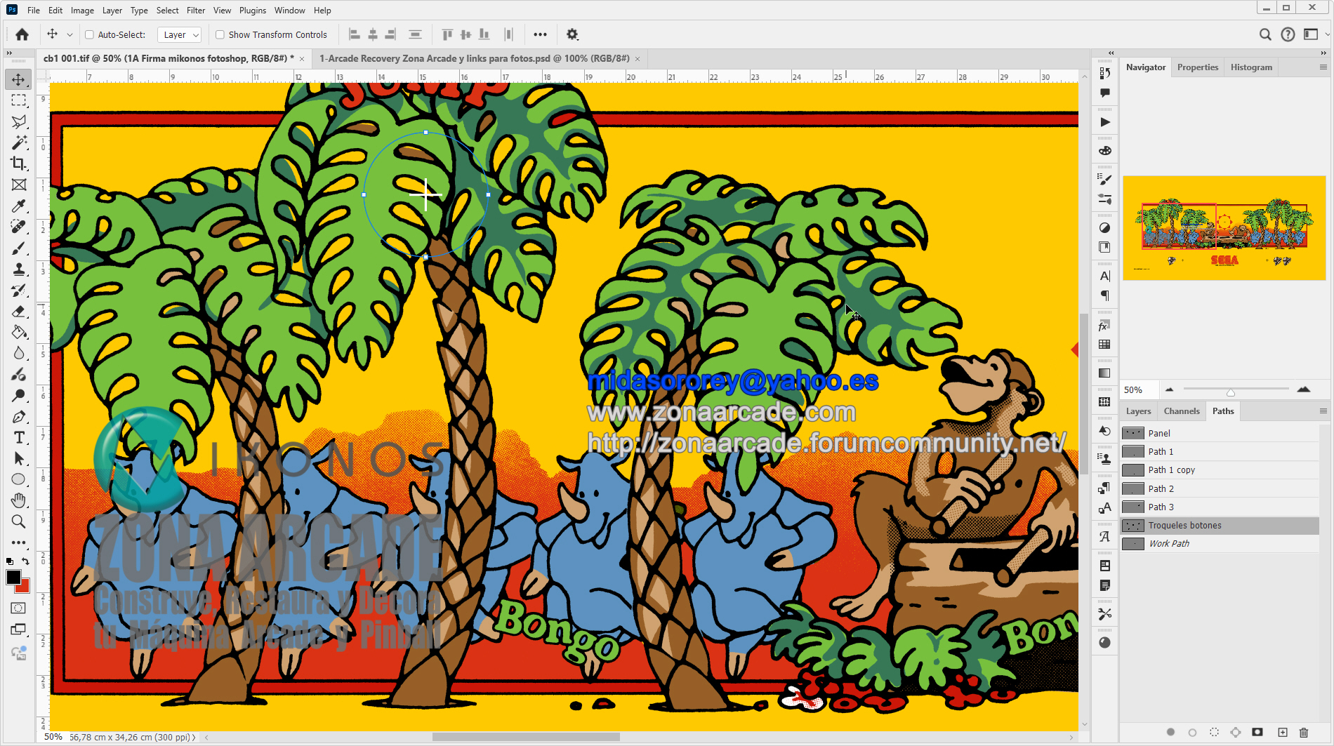Select the Panel path

coord(1220,433)
